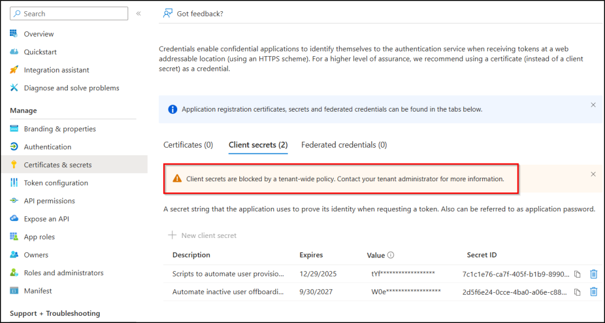
Task: Close the client secrets blocked warning
Action: tap(593, 174)
